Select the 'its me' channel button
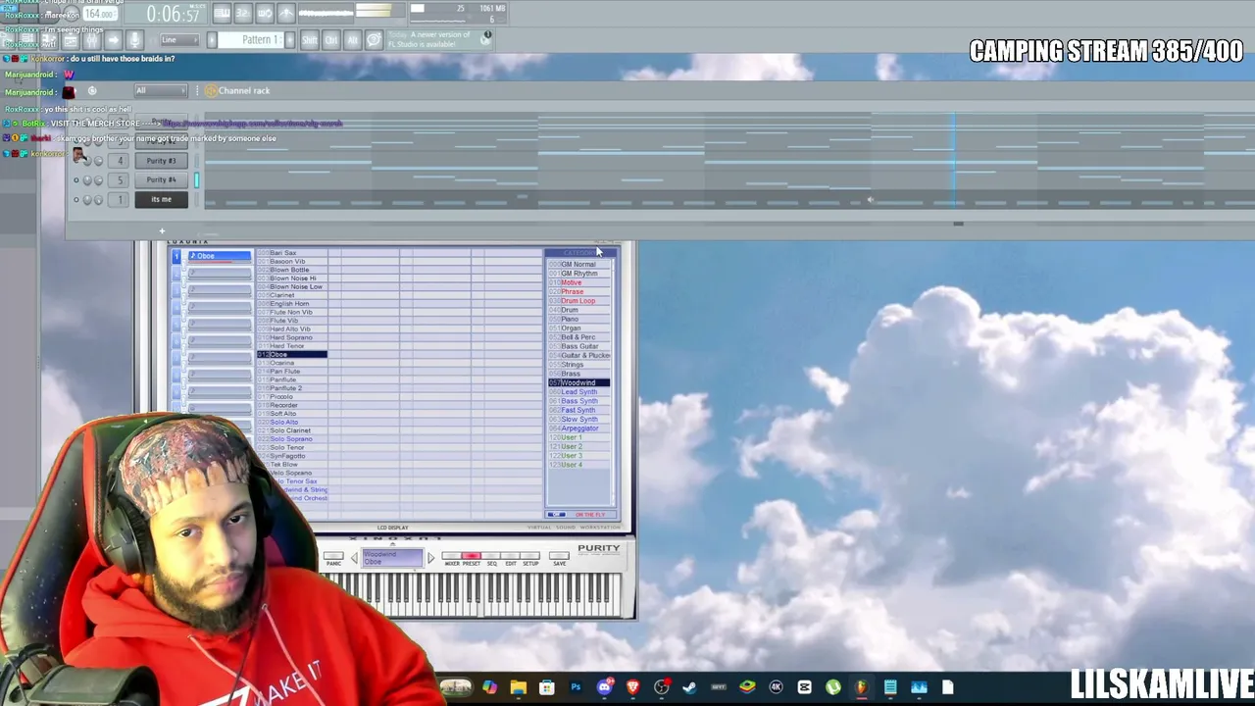This screenshot has height=706, width=1255. pyautogui.click(x=161, y=200)
